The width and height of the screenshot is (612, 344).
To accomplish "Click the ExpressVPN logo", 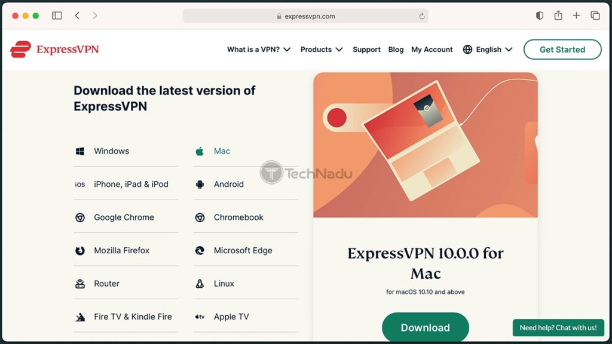I will (54, 50).
